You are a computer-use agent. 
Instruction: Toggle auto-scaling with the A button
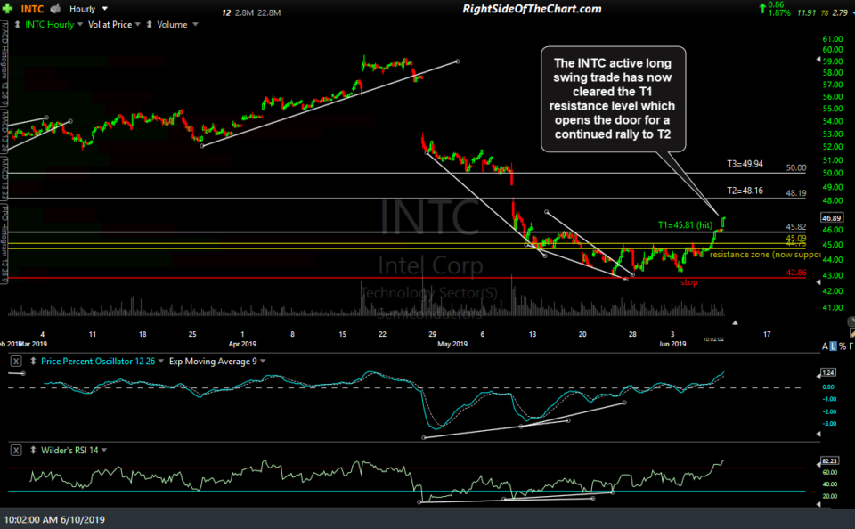825,346
